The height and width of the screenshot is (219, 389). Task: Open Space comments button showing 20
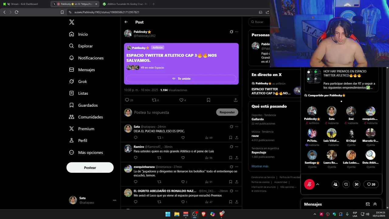coord(371,184)
